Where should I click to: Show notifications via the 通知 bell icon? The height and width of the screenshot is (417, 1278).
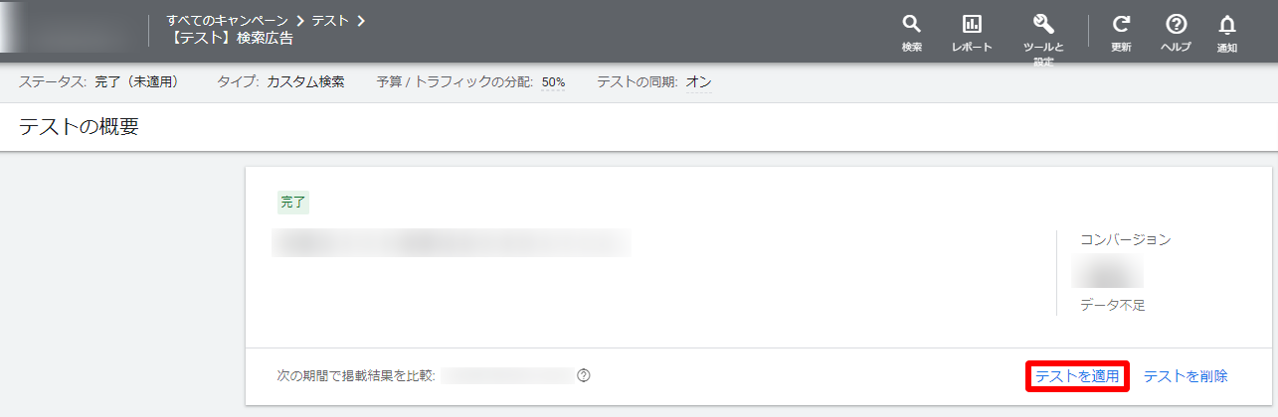click(1227, 25)
